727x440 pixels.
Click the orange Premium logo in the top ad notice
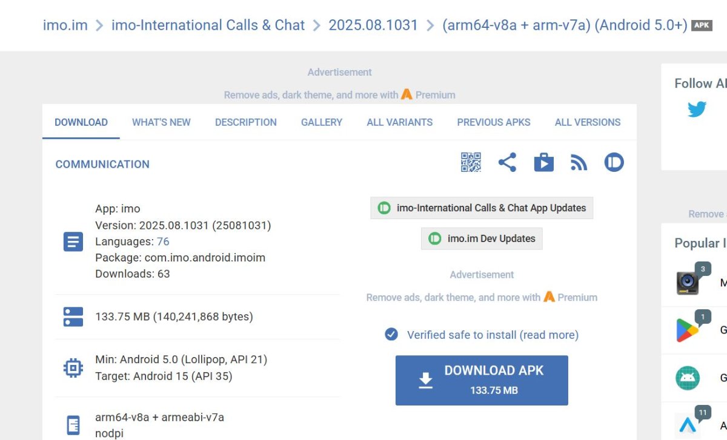pos(407,94)
